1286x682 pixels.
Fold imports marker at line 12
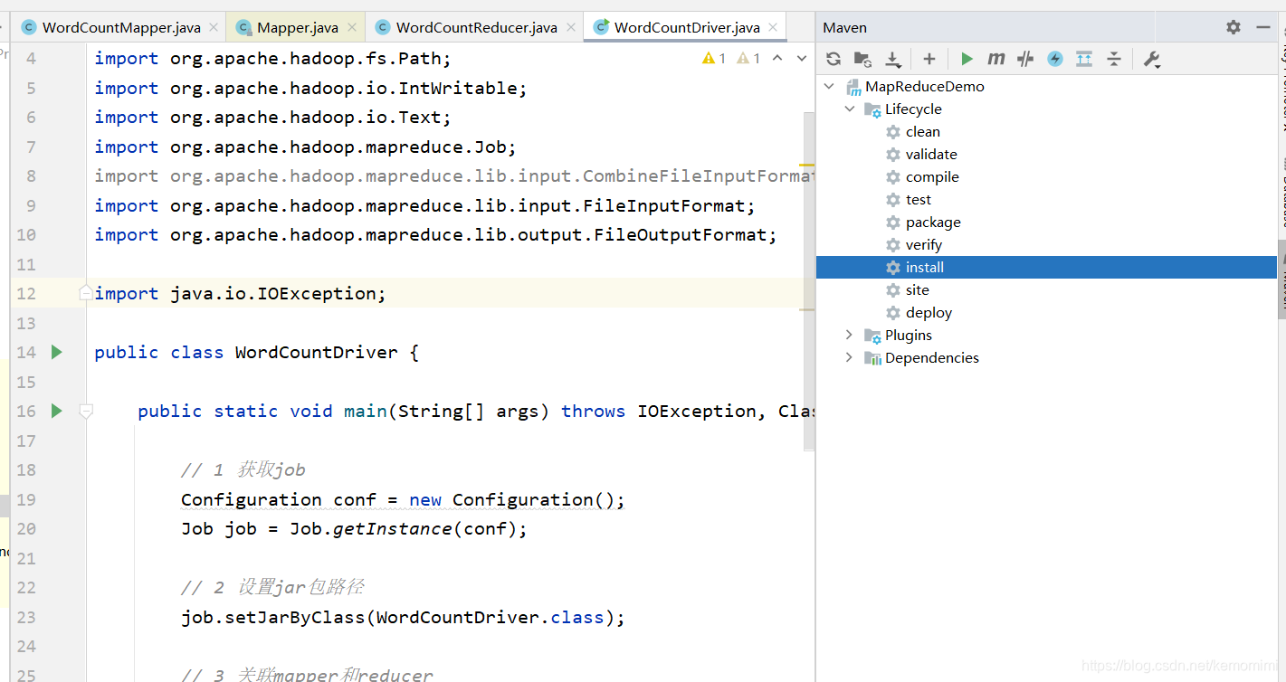pyautogui.click(x=86, y=293)
